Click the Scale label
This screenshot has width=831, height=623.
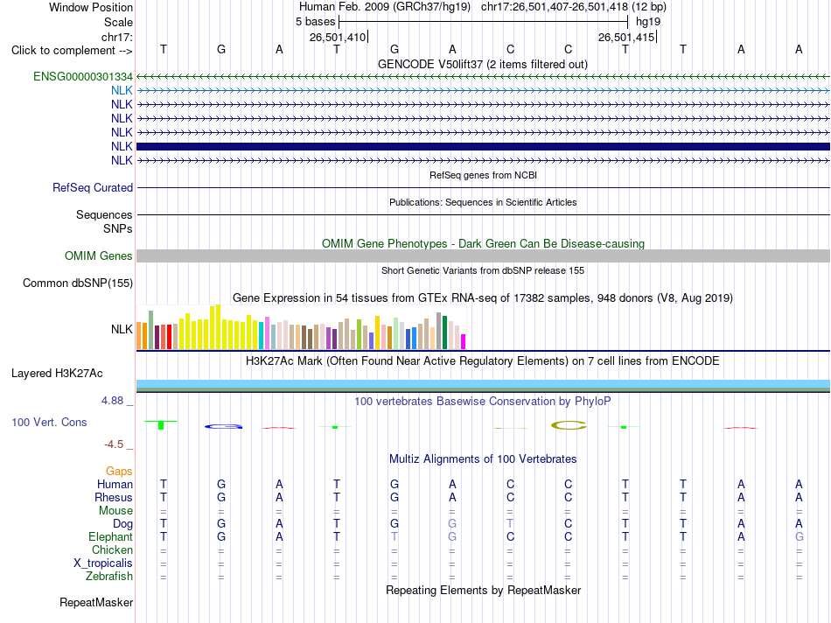pyautogui.click(x=118, y=22)
